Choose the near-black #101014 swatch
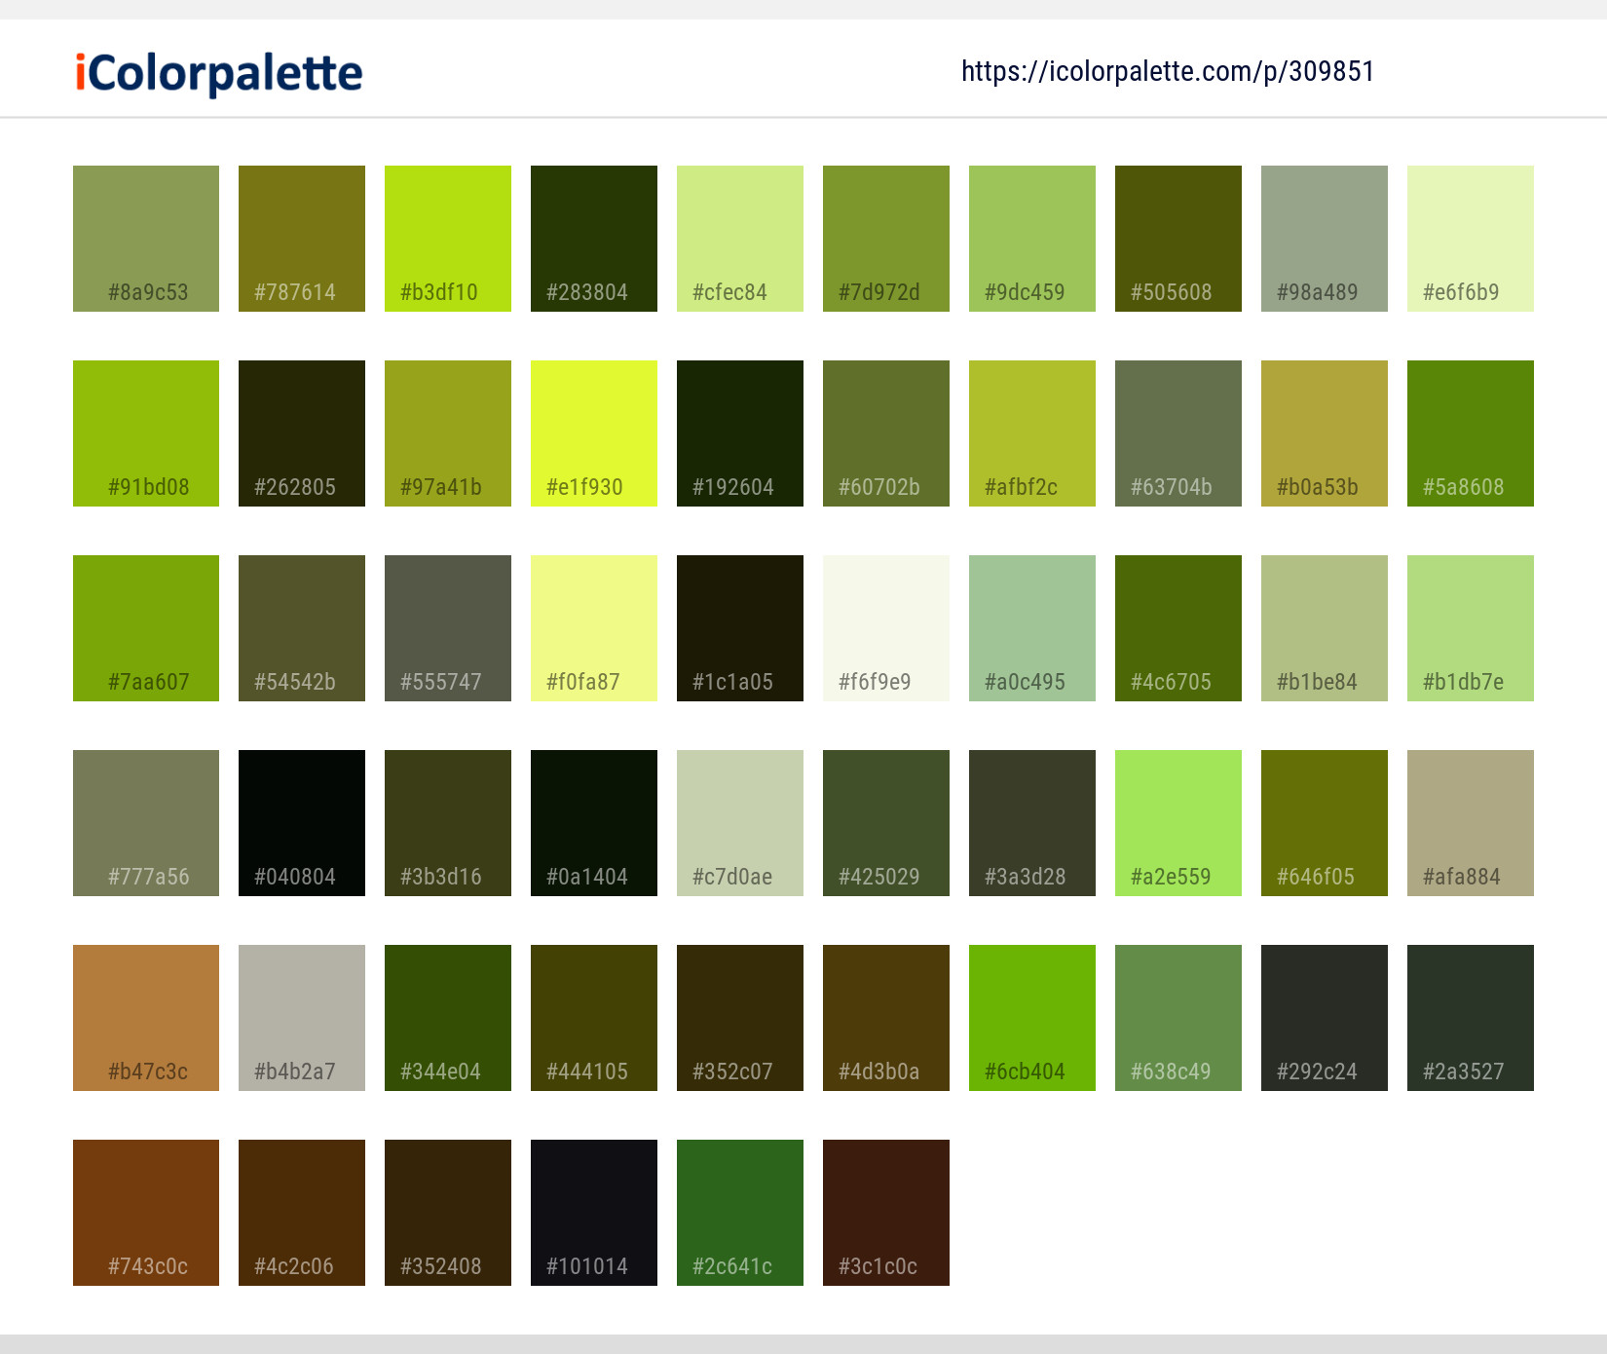 point(594,1213)
